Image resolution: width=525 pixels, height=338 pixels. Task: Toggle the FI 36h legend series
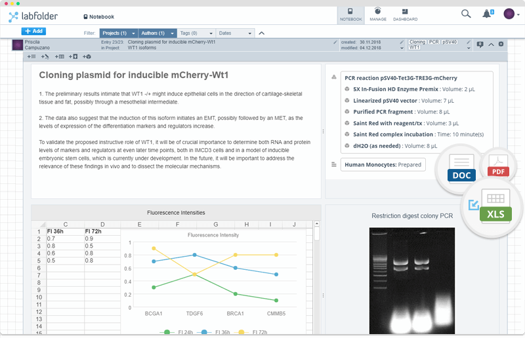pos(214,332)
